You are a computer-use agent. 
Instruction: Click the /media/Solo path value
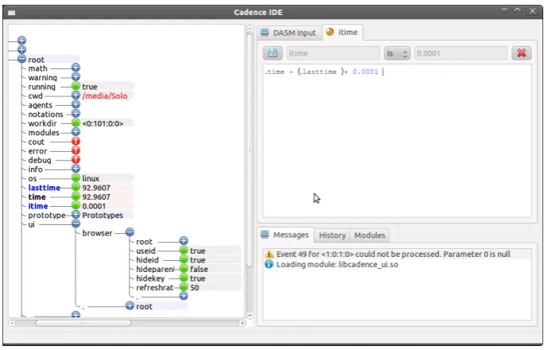coord(105,95)
